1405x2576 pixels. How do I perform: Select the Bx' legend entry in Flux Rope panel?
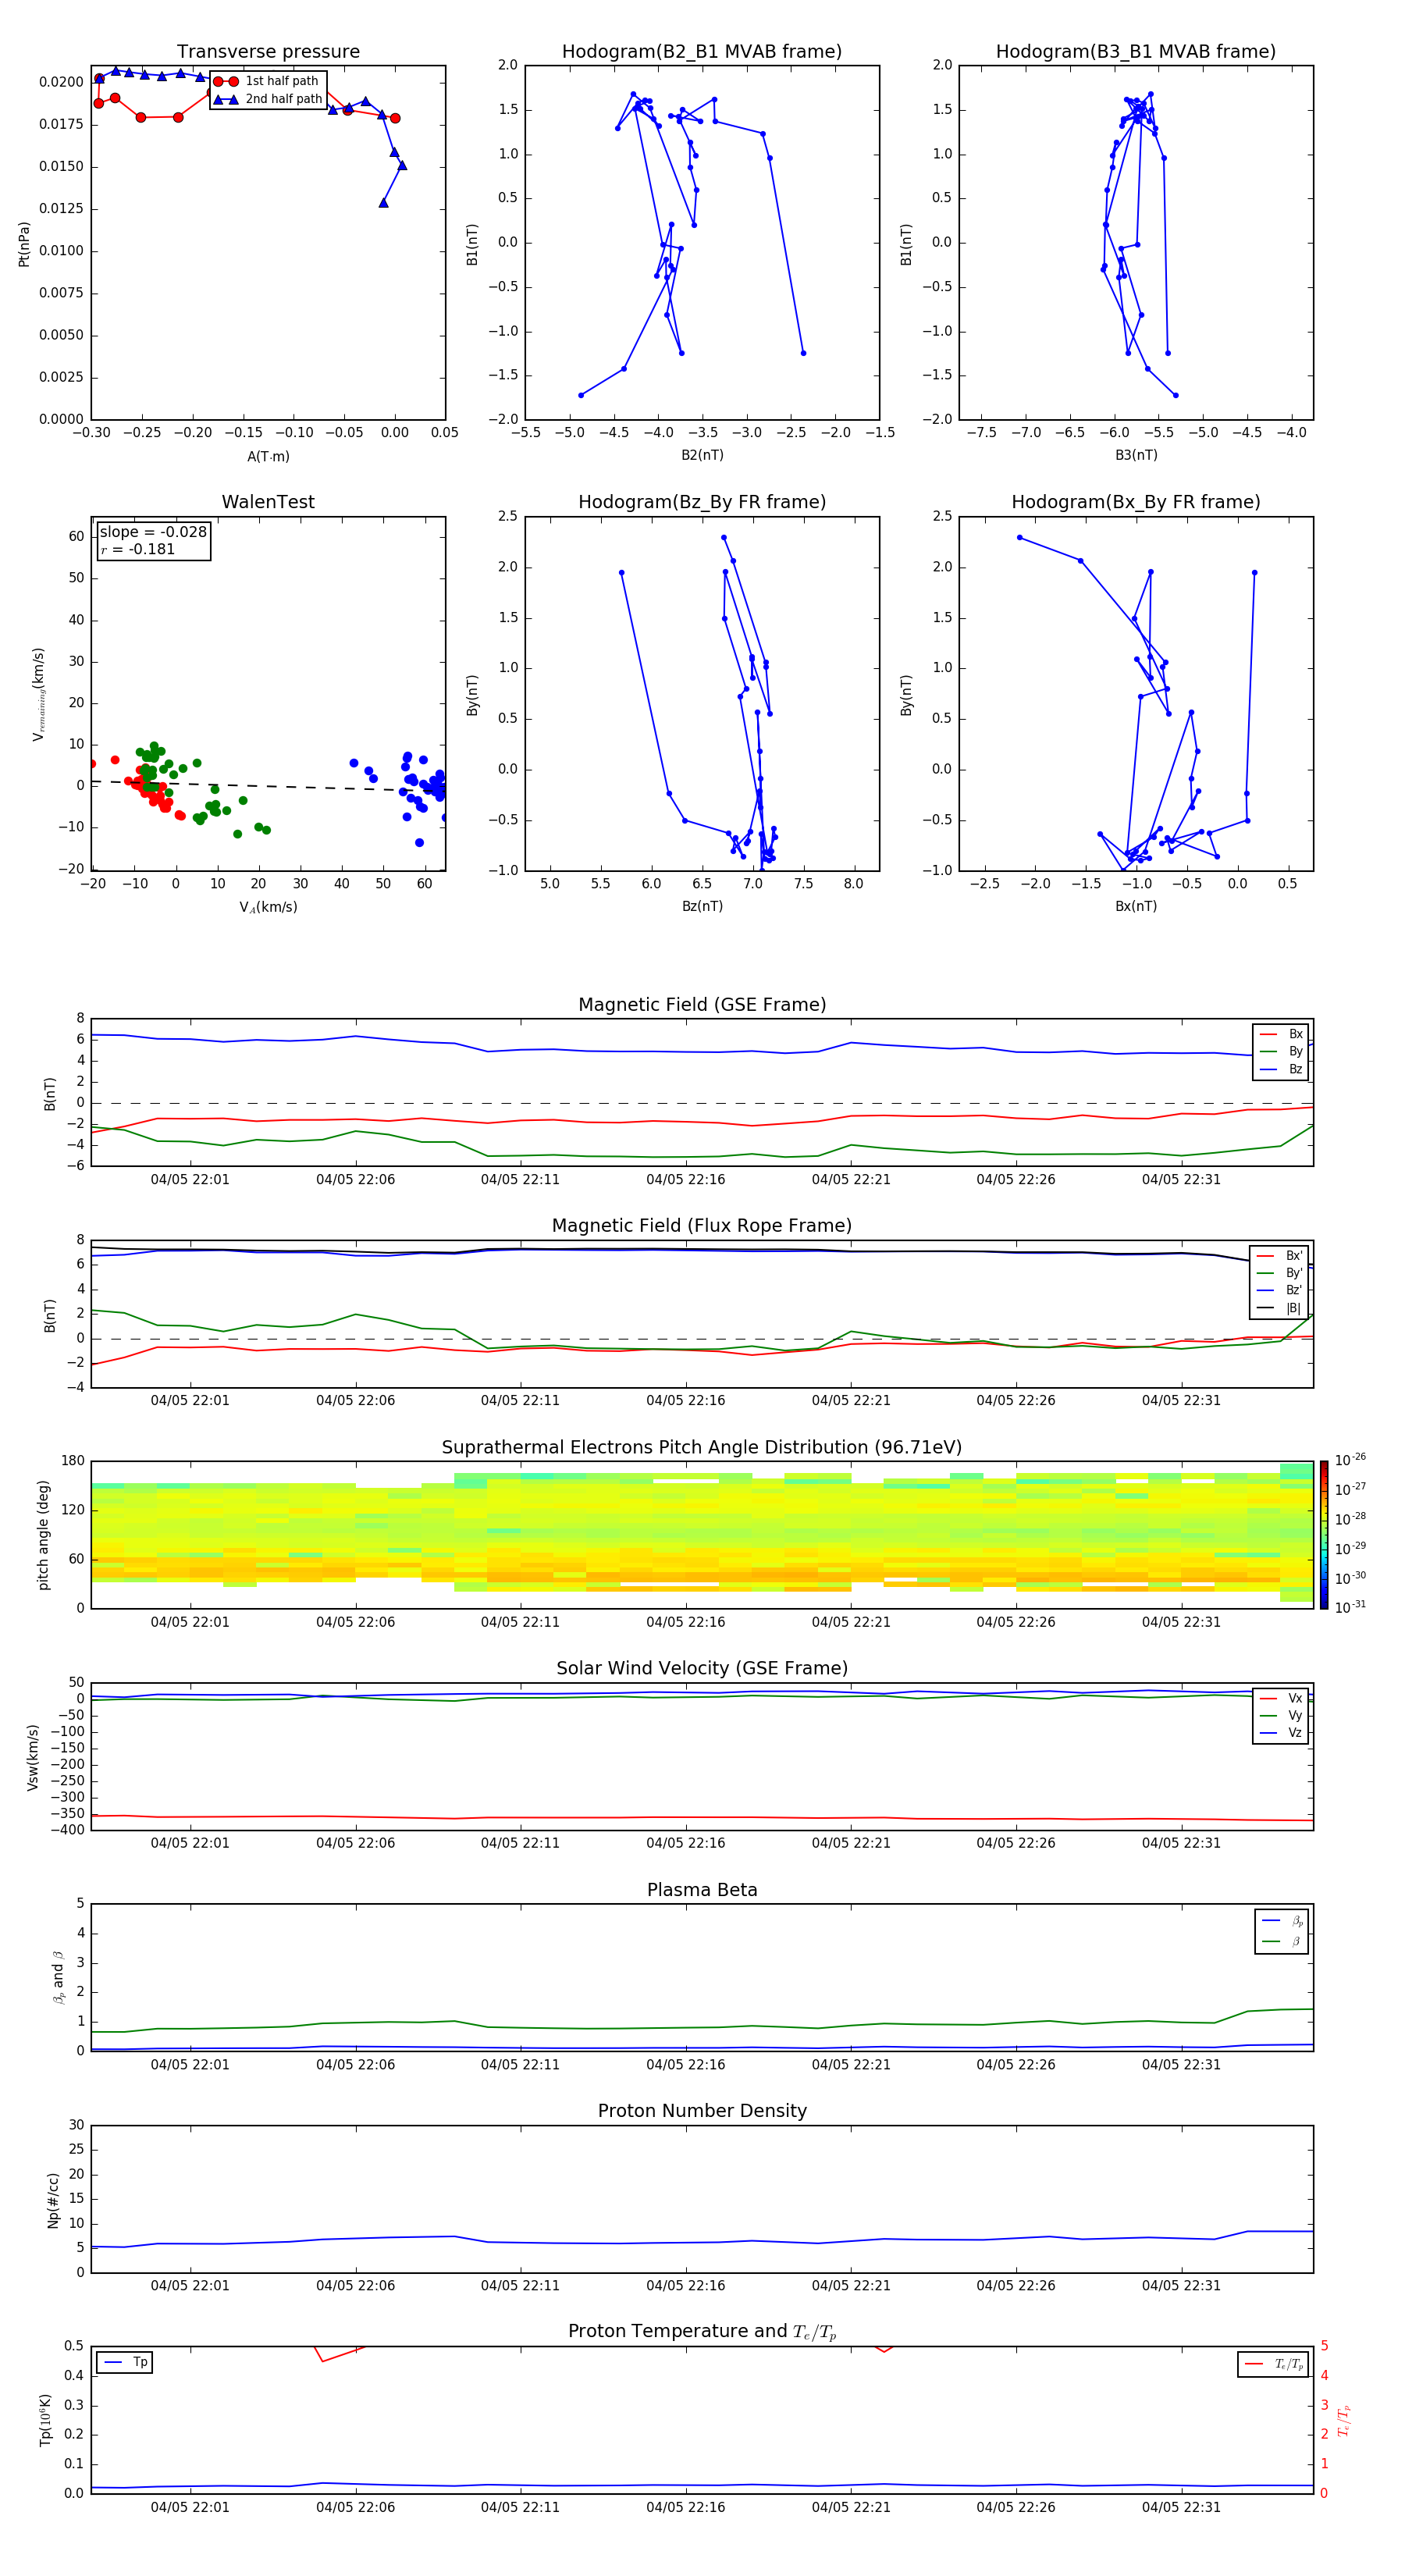[1280, 1256]
